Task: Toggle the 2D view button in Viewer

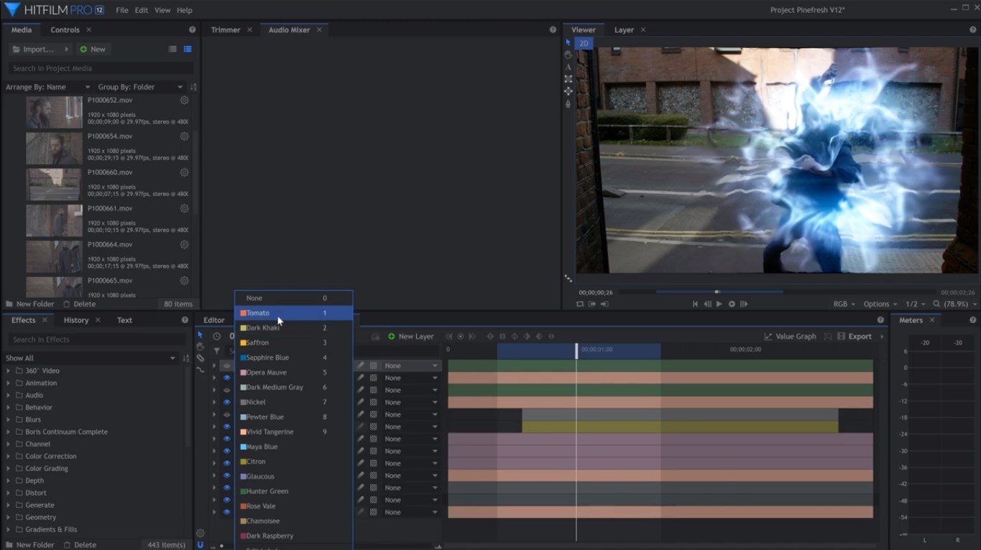Action: click(584, 43)
